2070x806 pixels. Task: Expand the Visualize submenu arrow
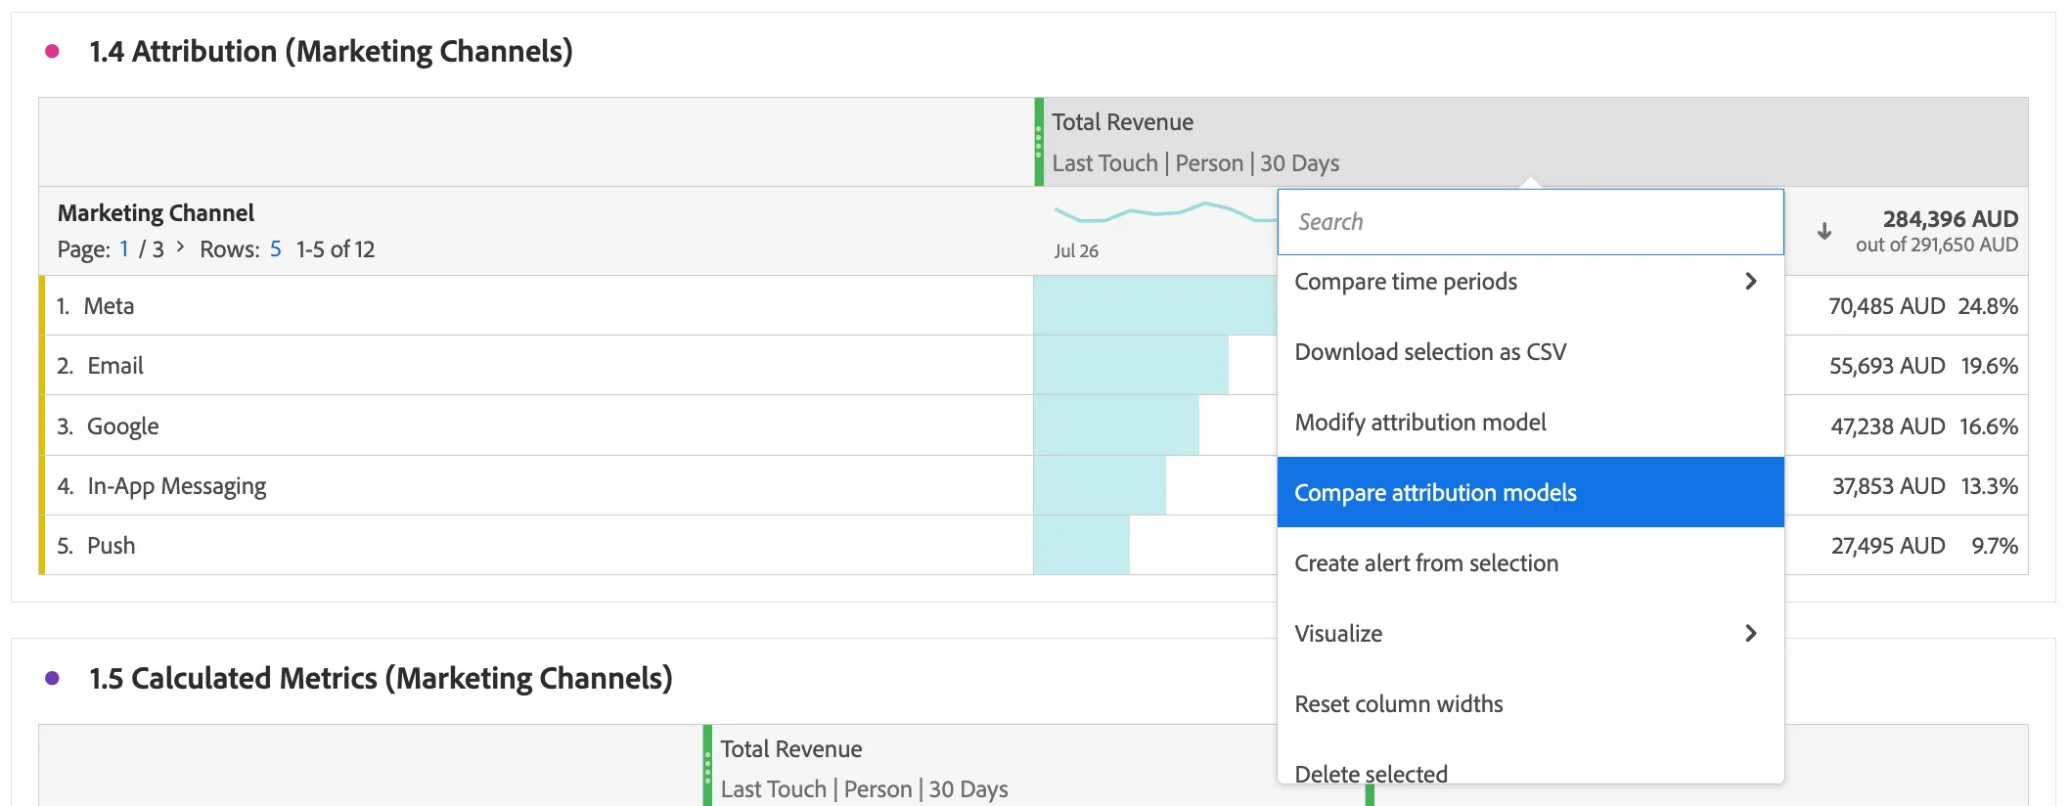(1750, 634)
